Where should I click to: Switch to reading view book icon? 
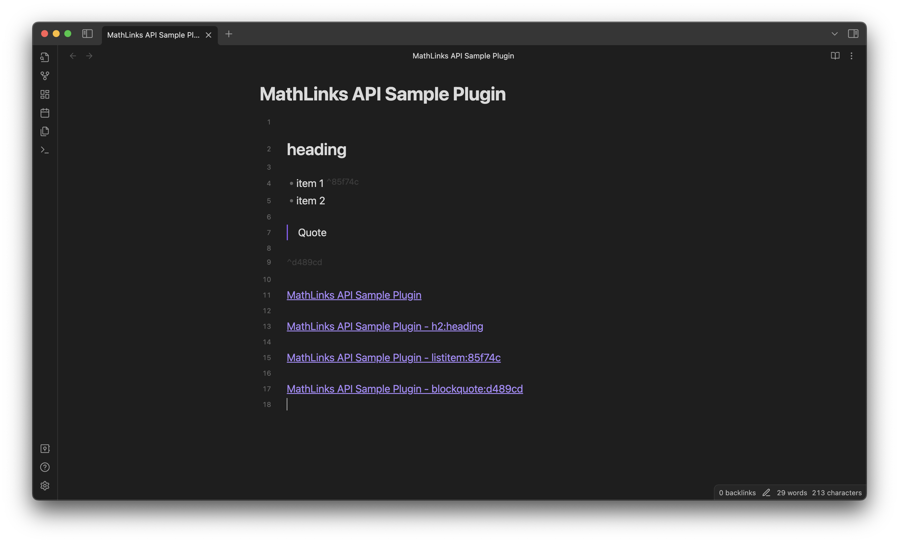[835, 56]
